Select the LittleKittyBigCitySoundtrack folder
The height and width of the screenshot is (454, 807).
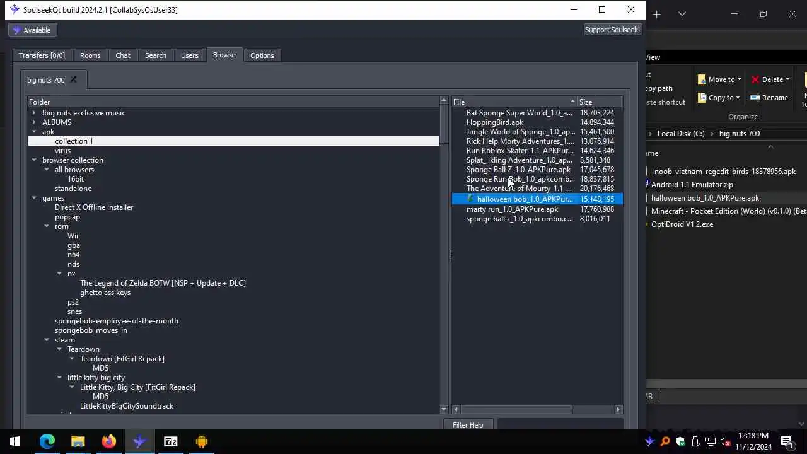click(x=126, y=406)
